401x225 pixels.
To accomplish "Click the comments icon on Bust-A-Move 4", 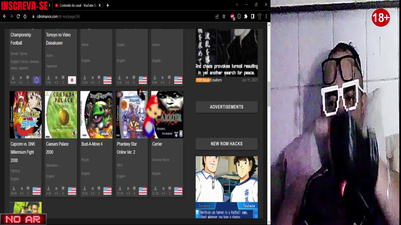I will click(x=99, y=188).
